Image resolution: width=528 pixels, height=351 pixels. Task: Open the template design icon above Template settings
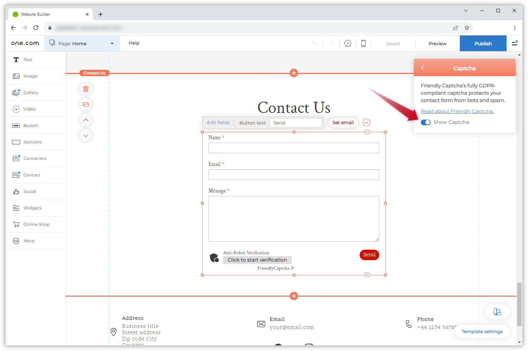(497, 312)
